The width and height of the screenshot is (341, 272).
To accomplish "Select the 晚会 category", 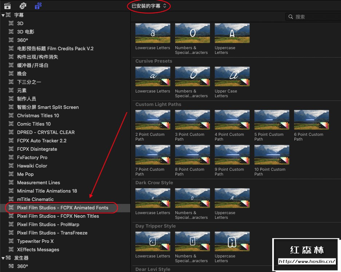I will click(22, 74).
